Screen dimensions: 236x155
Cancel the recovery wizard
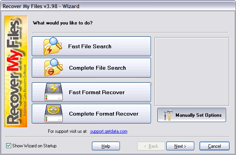tap(215, 146)
